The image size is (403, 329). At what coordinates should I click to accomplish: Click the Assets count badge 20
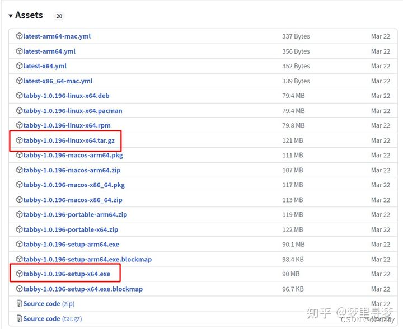pos(59,16)
